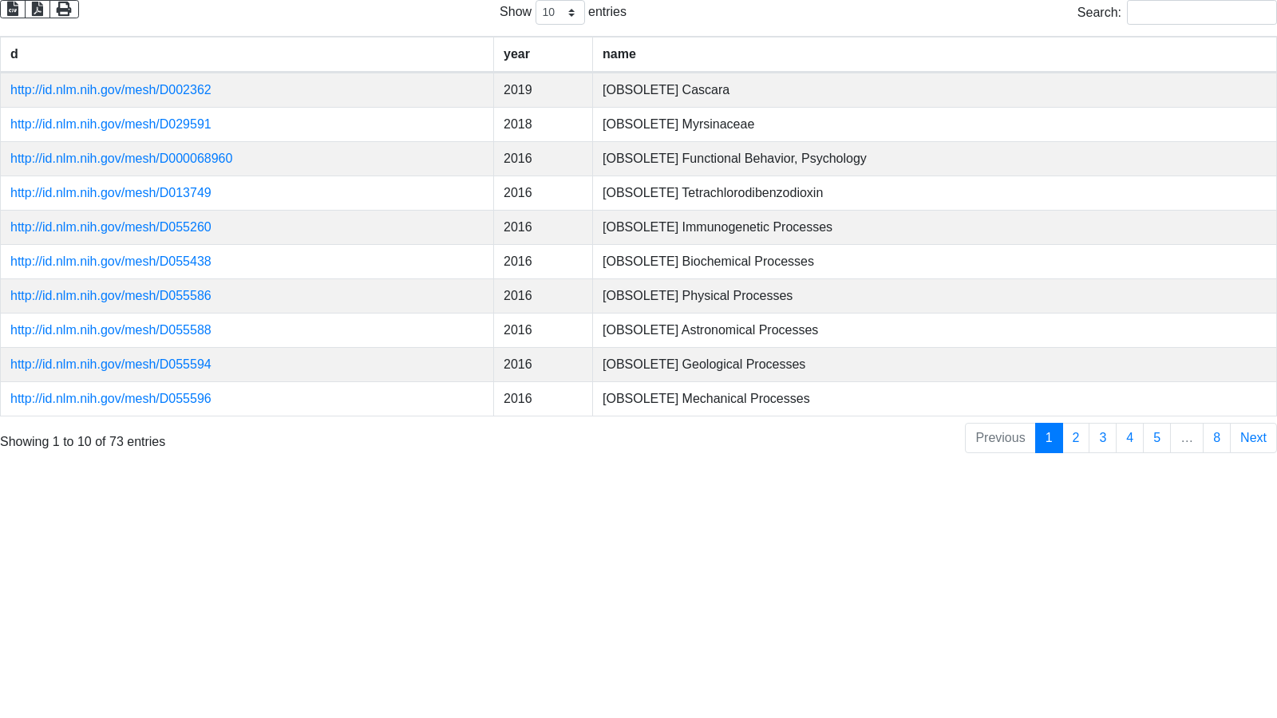
Task: Print the table using printer icon
Action: tap(64, 9)
